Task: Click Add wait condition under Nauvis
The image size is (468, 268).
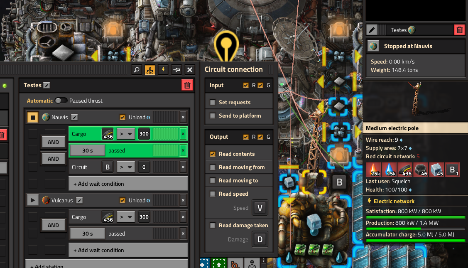Action: (x=128, y=184)
